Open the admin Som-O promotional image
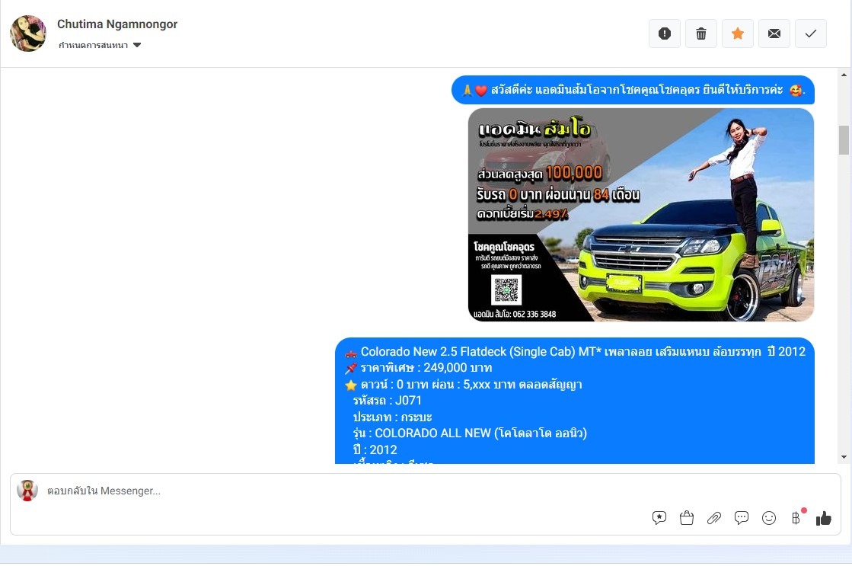852x566 pixels. point(641,215)
